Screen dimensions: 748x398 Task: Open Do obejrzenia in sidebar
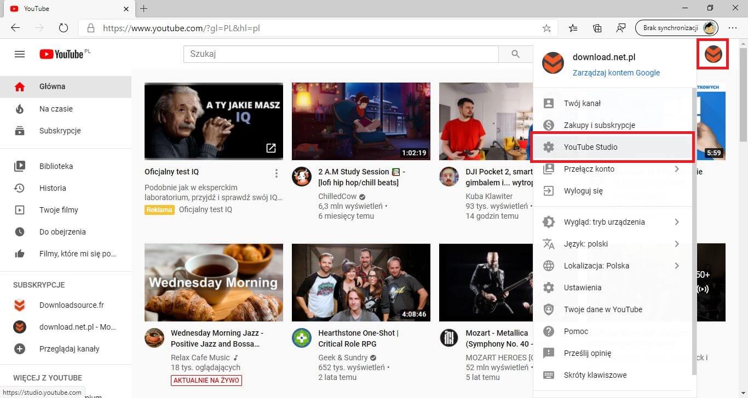[x=66, y=232]
